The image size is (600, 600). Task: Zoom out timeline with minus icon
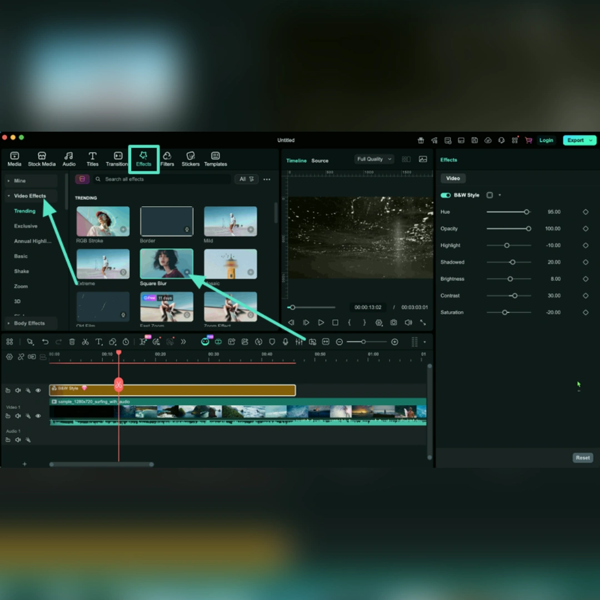pos(339,342)
